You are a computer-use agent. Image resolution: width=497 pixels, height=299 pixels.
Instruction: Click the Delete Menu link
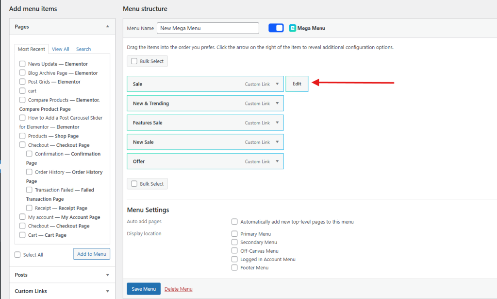179,289
